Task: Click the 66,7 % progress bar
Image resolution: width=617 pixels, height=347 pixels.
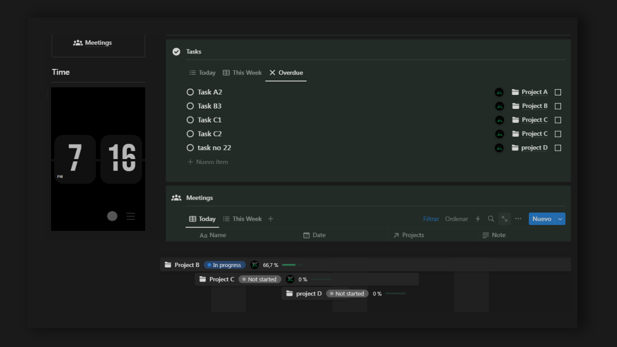Action: coord(292,265)
